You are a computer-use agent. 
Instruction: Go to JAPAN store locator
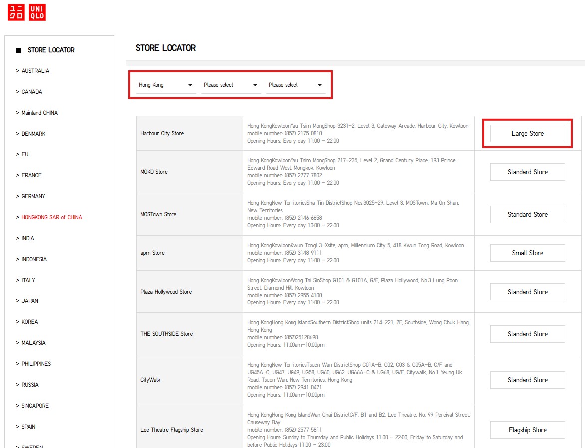click(x=30, y=301)
